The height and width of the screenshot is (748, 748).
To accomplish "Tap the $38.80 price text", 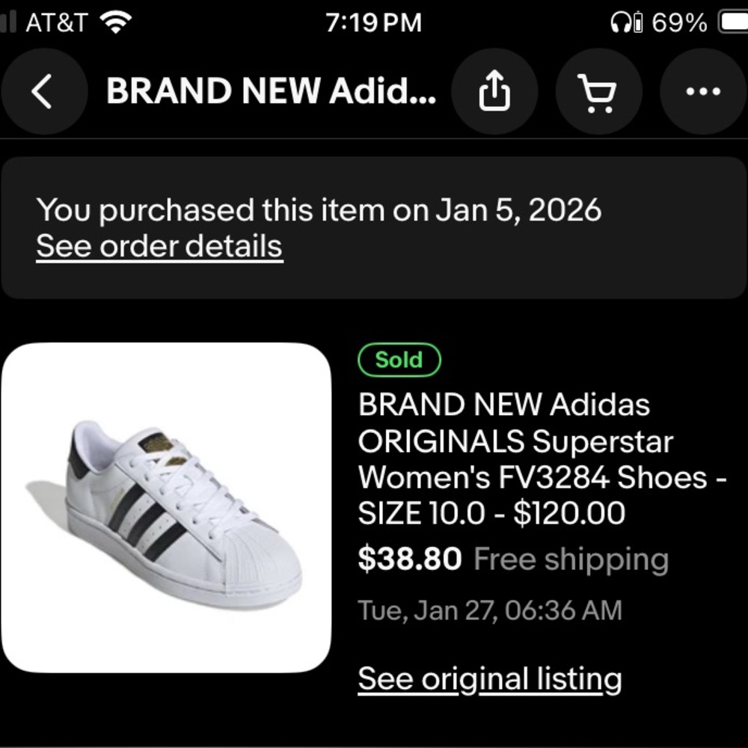I will 410,559.
